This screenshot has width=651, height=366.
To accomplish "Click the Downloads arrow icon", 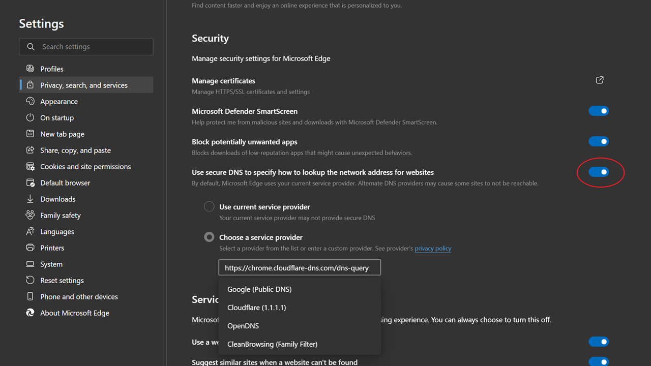I will tap(30, 199).
